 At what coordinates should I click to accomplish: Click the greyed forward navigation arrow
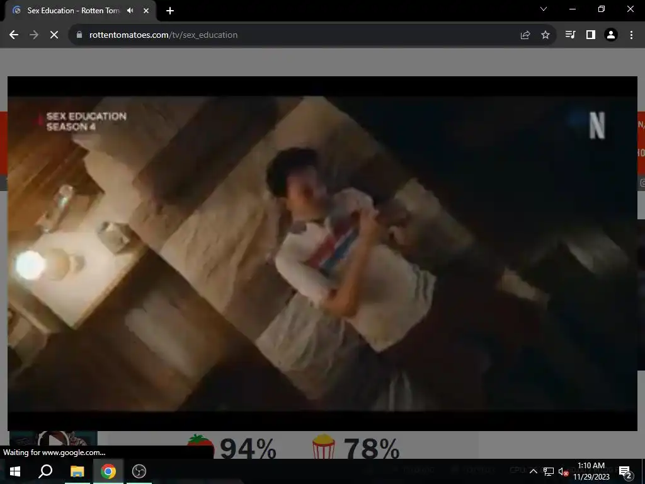(34, 35)
